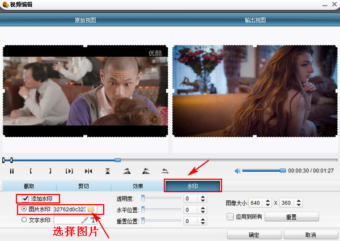Click the image height field showing 360
Viewport: 340px width, 241px height.
point(287,203)
